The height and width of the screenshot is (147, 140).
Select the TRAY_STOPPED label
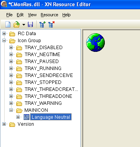point(43,82)
